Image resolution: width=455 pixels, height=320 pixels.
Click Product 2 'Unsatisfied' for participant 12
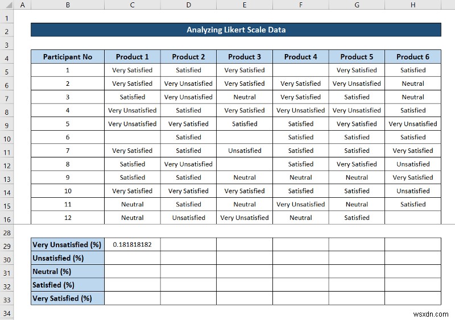click(189, 218)
